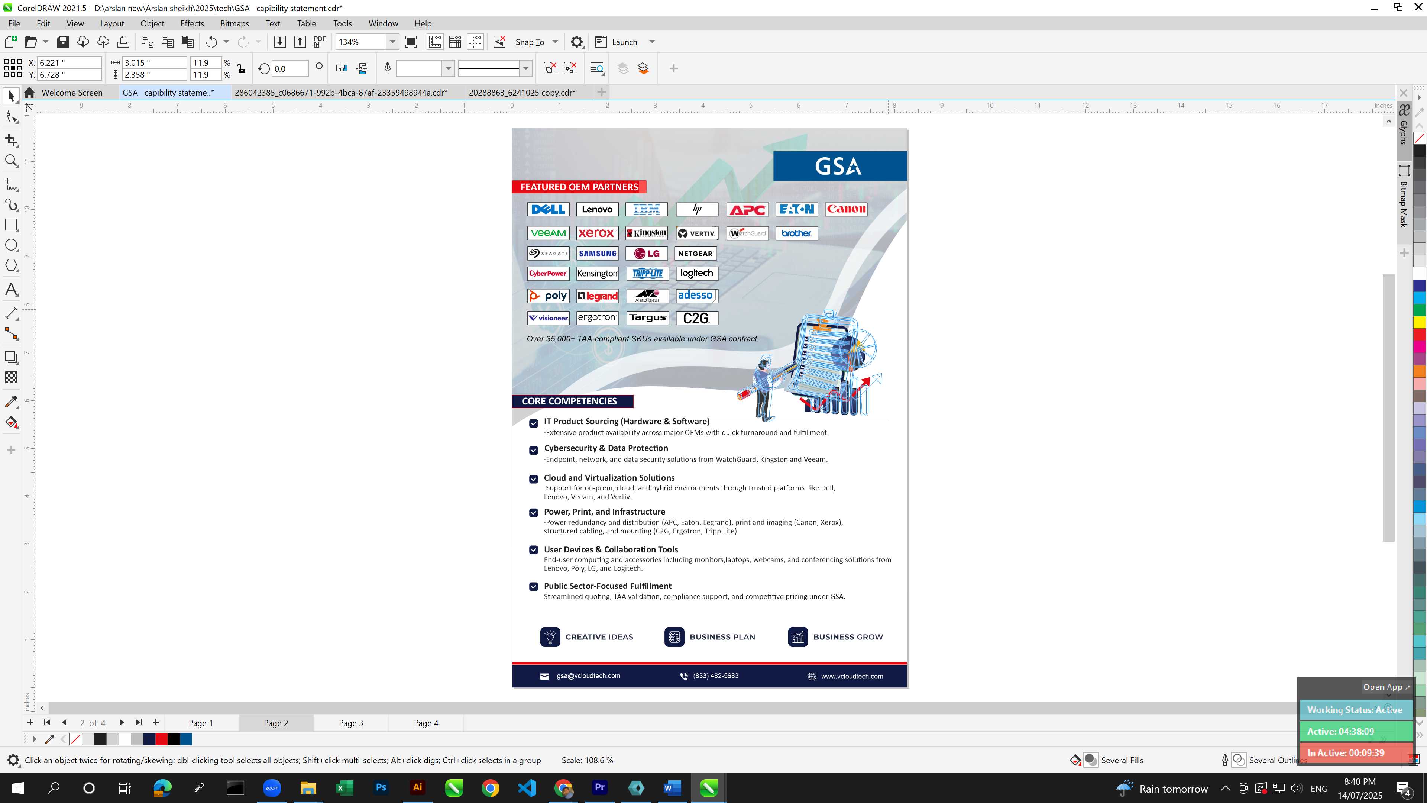Select the Text tool
The width and height of the screenshot is (1427, 803).
pyautogui.click(x=11, y=289)
